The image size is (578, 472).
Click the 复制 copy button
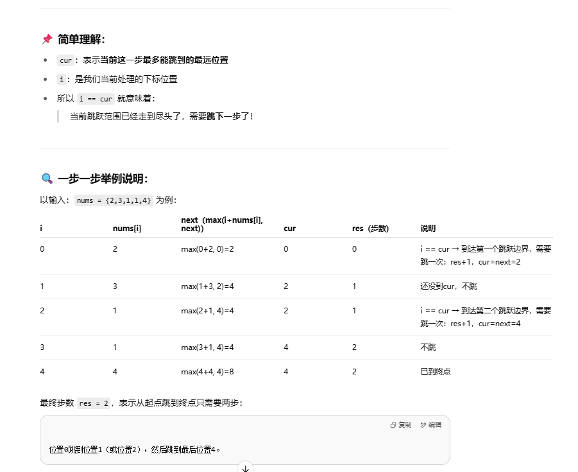[x=401, y=424]
